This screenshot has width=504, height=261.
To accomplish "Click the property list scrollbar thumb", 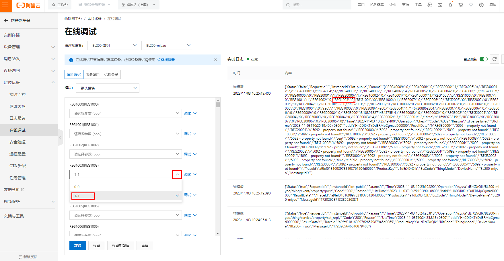I will 218,105.
